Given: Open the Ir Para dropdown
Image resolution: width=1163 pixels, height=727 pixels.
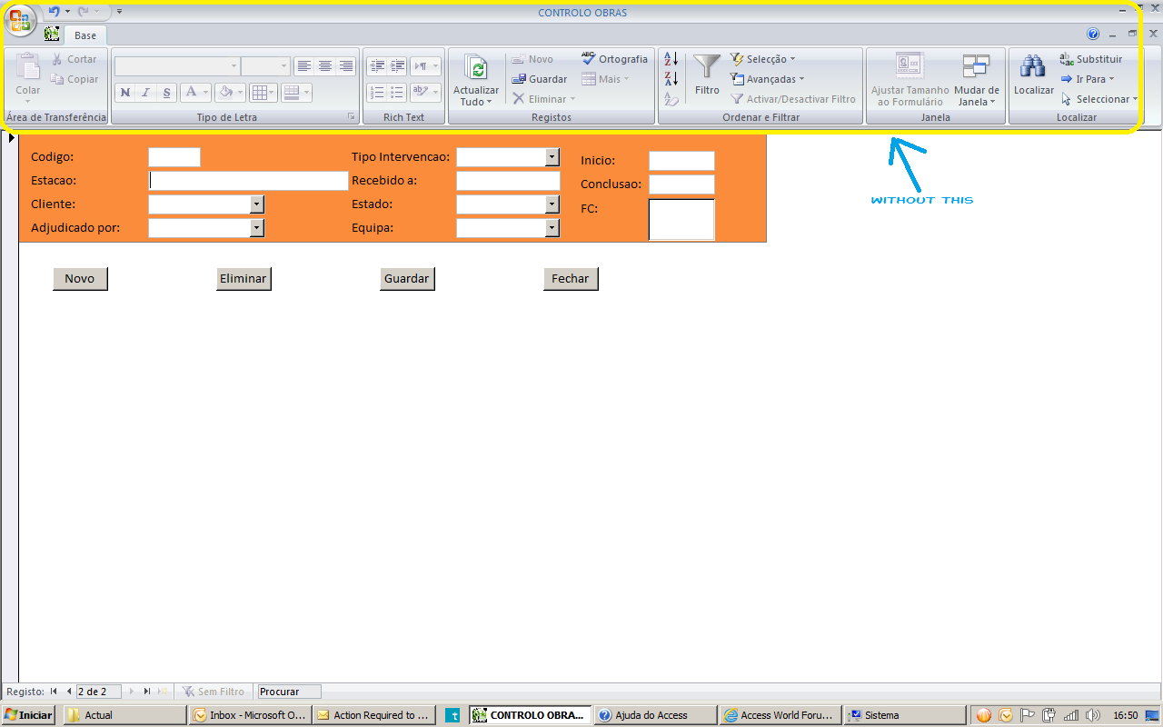Looking at the screenshot, I should [x=1088, y=79].
